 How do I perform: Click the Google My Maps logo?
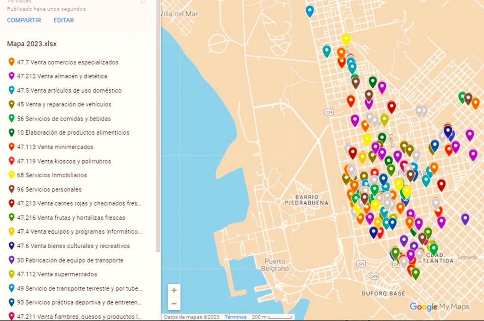tap(439, 307)
